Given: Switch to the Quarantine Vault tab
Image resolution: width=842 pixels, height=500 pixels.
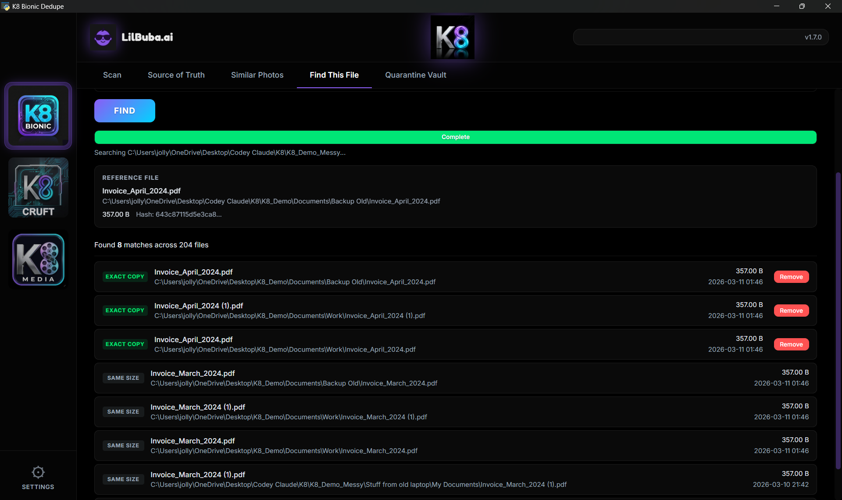Looking at the screenshot, I should coord(415,75).
